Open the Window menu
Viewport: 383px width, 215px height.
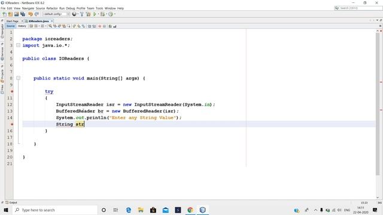[x=110, y=8]
